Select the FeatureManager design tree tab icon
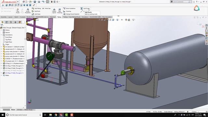Viewport: 208px width, 117px height. (x=2, y=22)
